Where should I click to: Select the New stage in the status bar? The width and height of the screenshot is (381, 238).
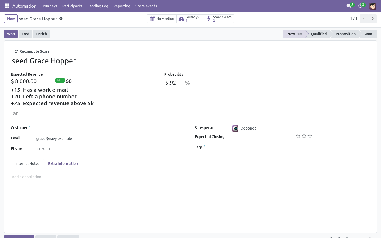click(x=294, y=34)
